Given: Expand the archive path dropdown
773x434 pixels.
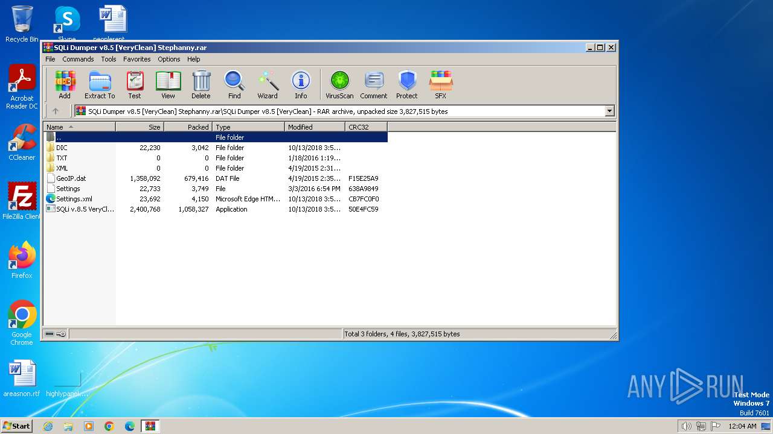Looking at the screenshot, I should pos(609,111).
